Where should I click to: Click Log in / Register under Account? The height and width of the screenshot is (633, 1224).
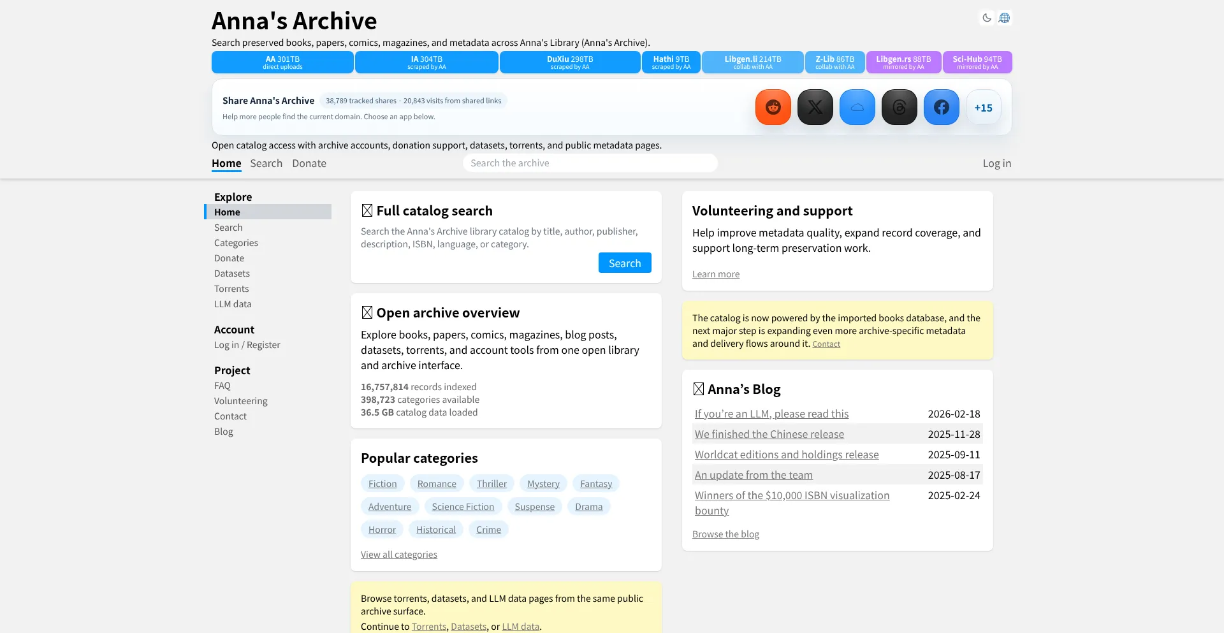(247, 345)
